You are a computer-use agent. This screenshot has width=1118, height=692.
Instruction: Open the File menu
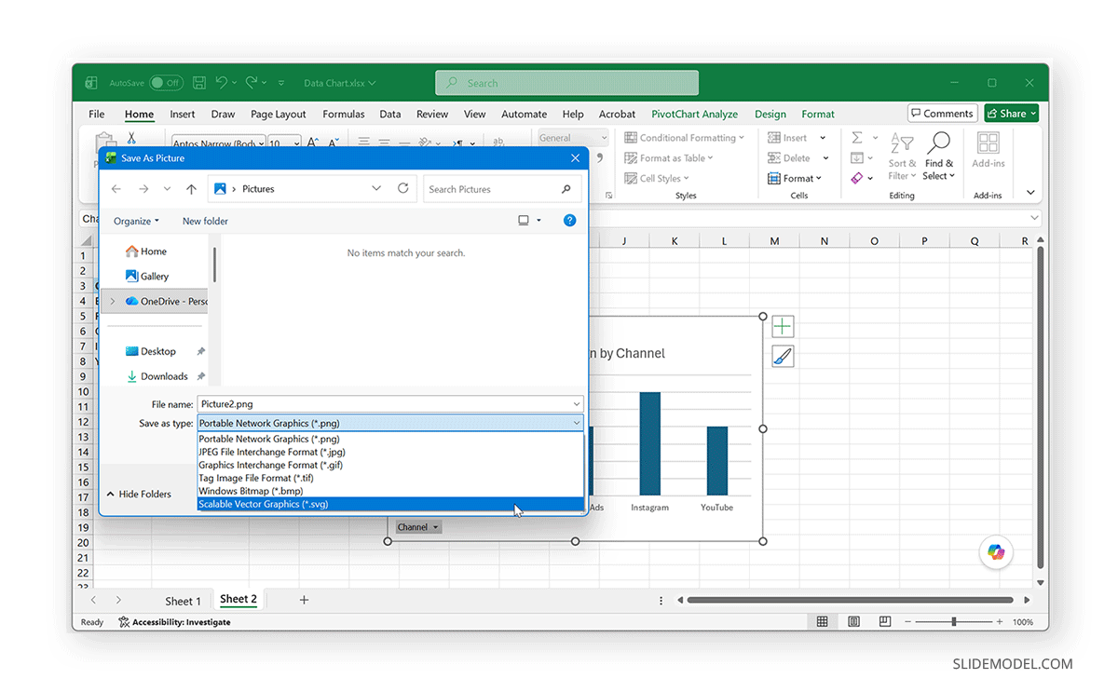[96, 114]
